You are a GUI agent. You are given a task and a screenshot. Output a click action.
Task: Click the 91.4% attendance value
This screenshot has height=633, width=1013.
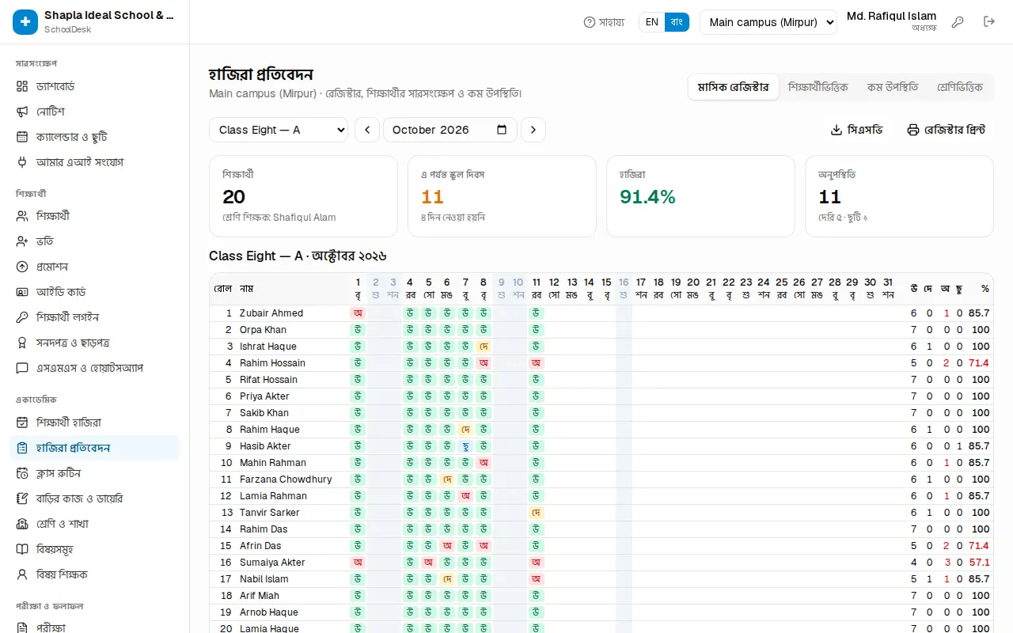point(647,197)
